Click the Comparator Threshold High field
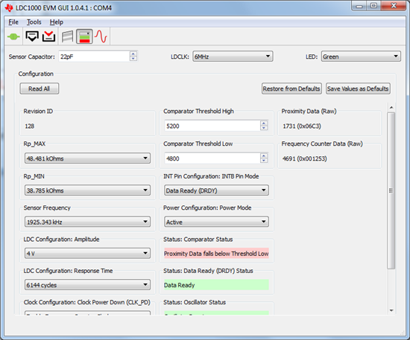This screenshot has height=340, width=410. tap(212, 126)
